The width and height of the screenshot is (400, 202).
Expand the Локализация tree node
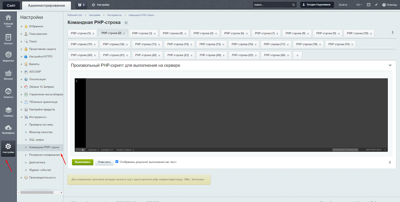pos(21,80)
